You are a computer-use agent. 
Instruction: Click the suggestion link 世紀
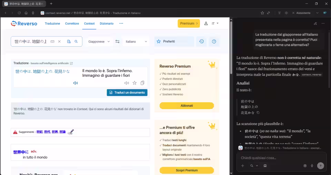click(x=39, y=132)
